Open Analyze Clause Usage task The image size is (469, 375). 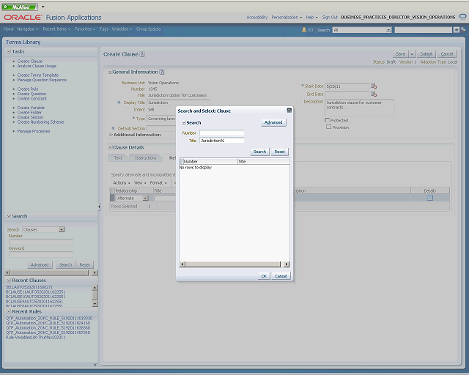tap(37, 66)
